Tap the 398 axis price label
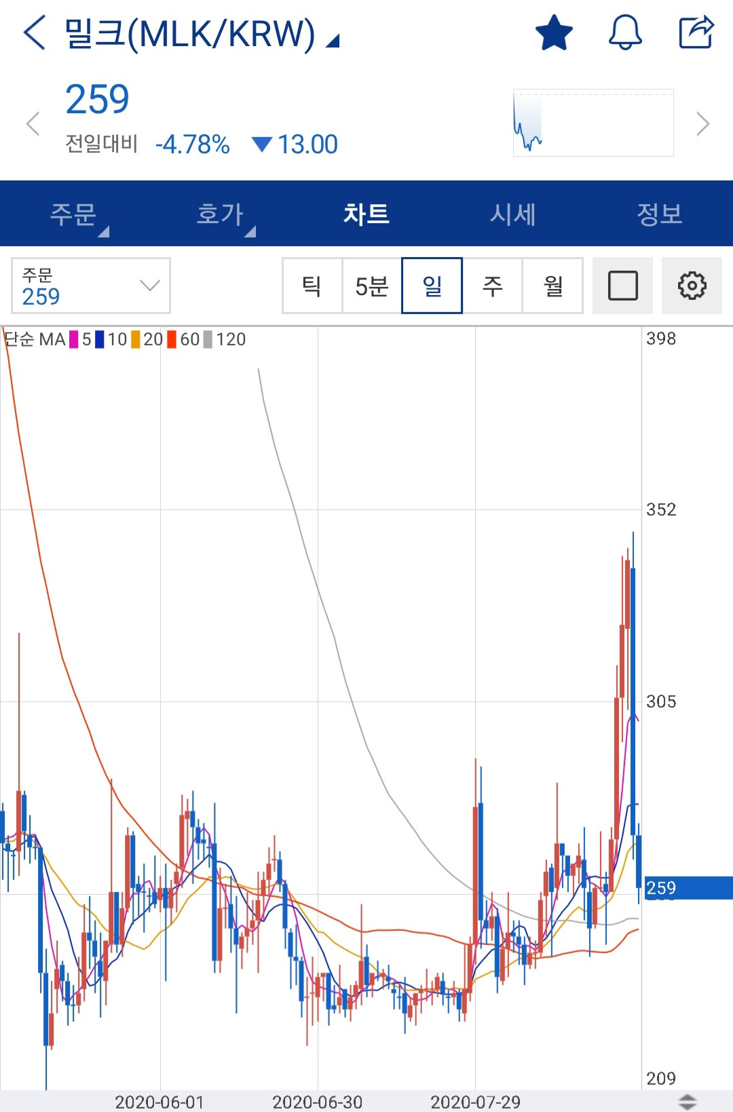 [x=661, y=339]
